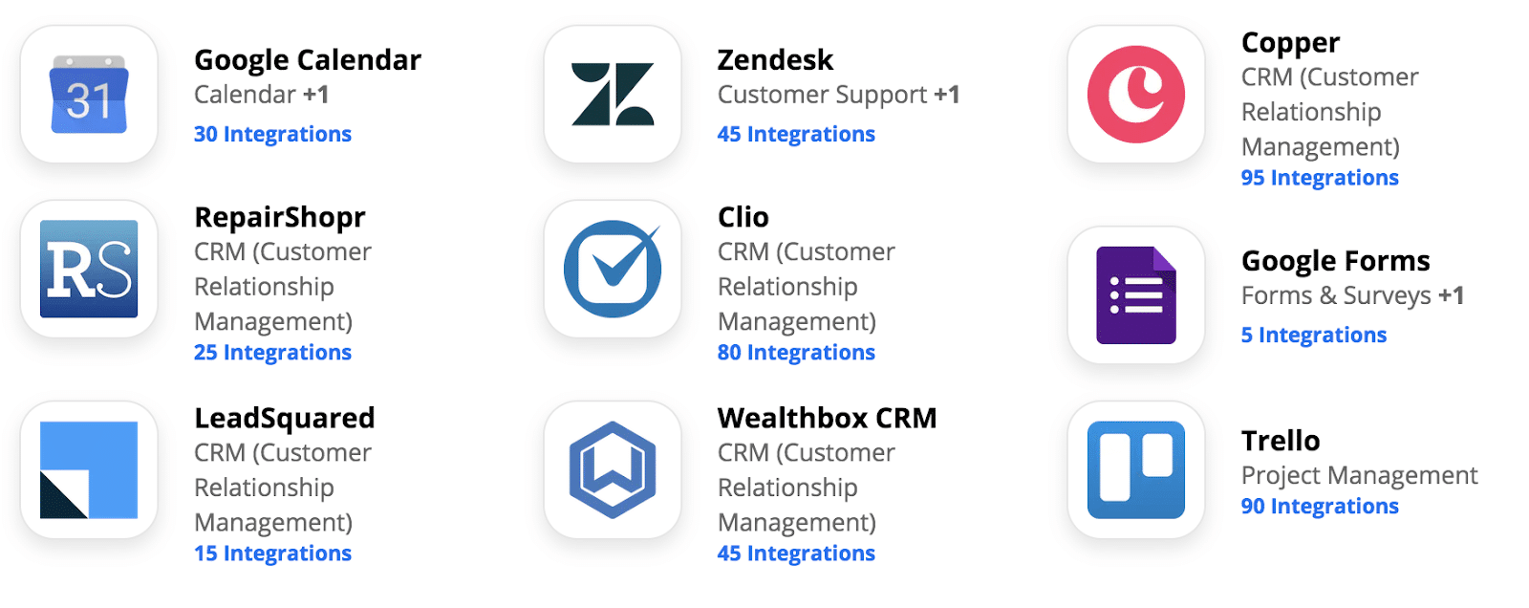Select the Copper app icon
The image size is (1529, 608).
click(x=1136, y=95)
